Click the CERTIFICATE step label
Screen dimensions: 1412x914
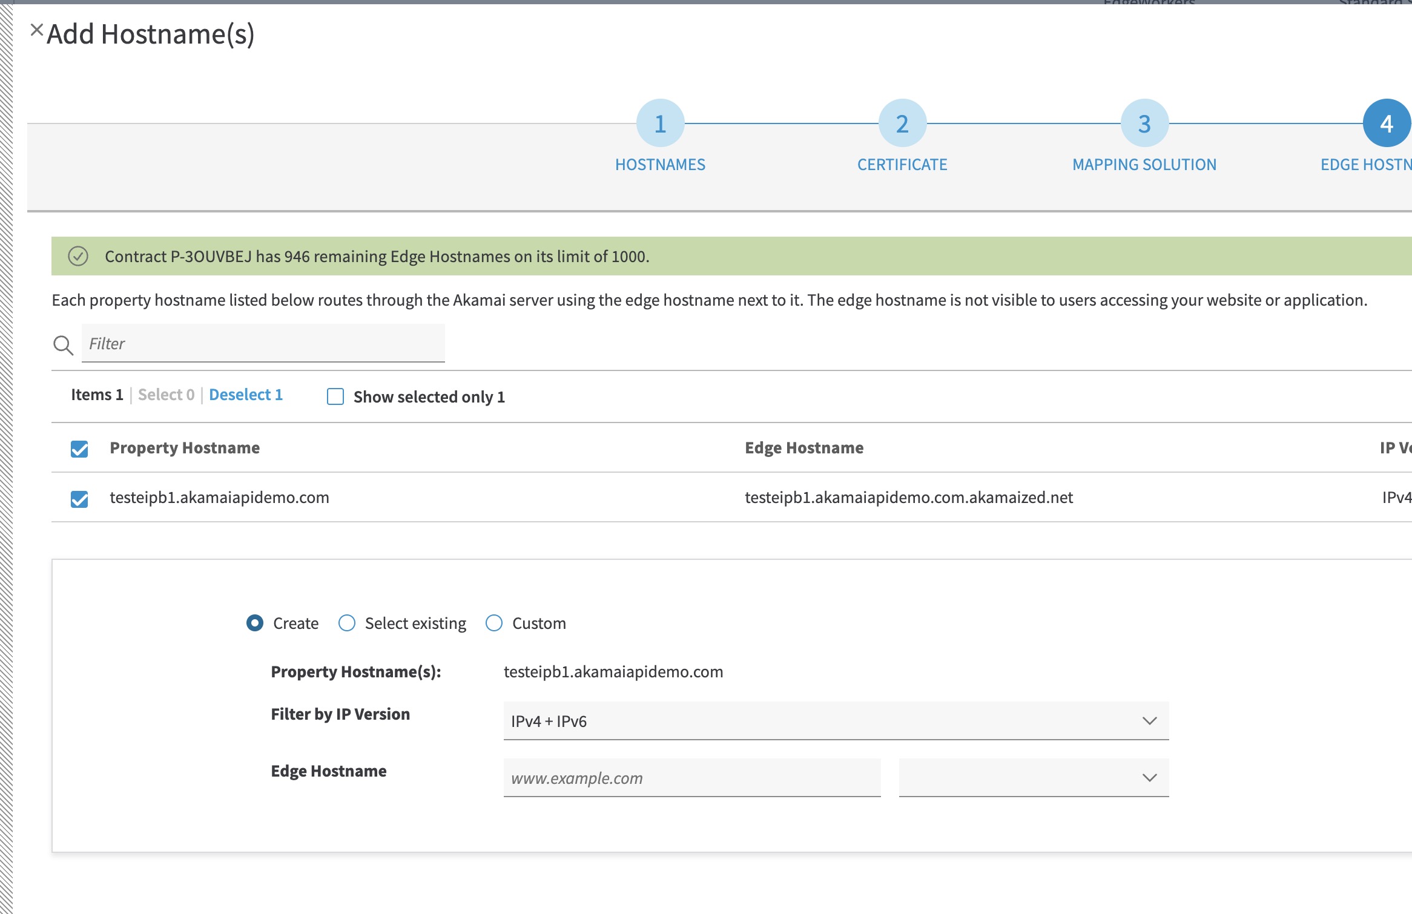(x=902, y=165)
